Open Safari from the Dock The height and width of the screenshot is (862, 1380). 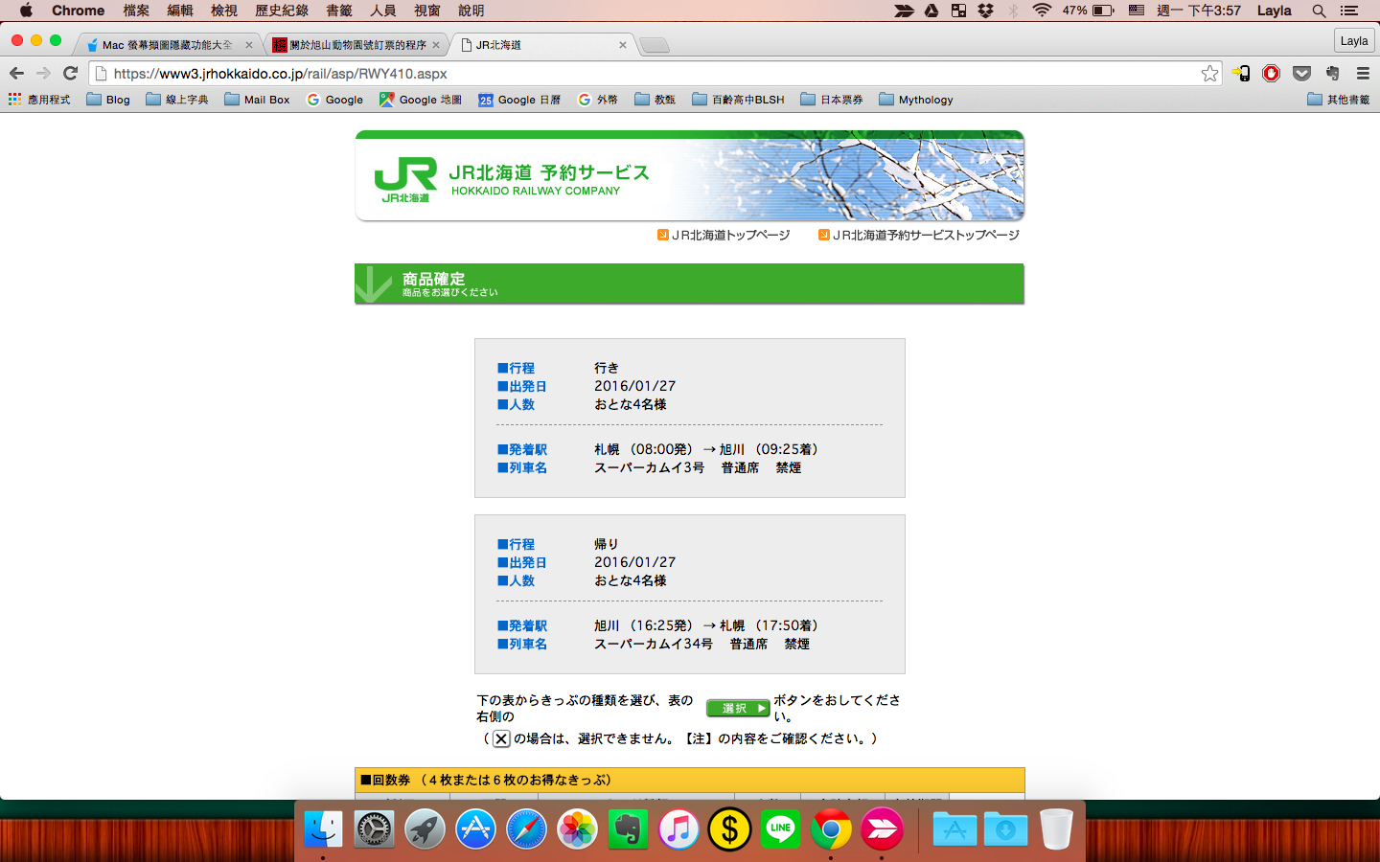pos(526,829)
